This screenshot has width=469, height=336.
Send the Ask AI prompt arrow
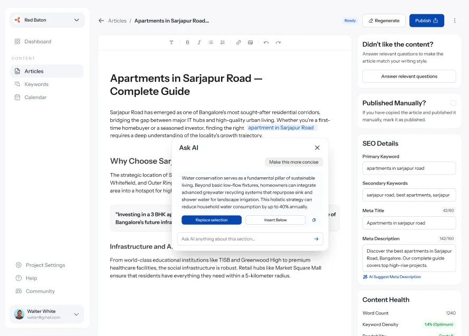click(x=316, y=239)
